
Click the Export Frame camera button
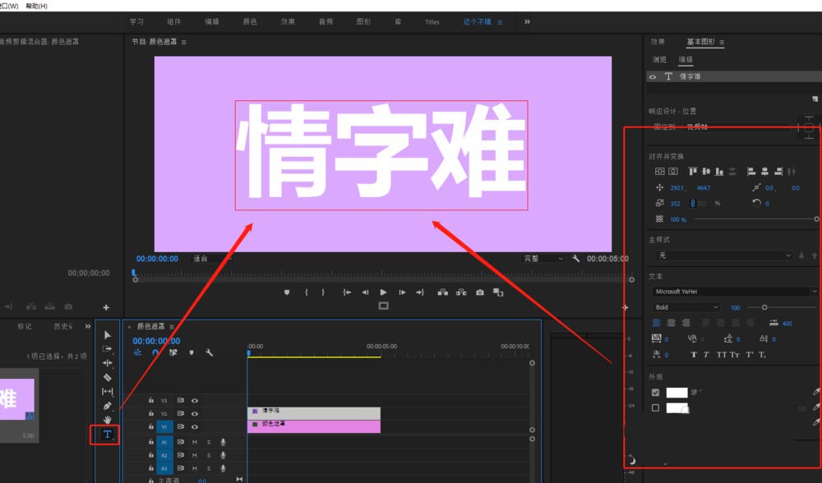click(x=480, y=292)
